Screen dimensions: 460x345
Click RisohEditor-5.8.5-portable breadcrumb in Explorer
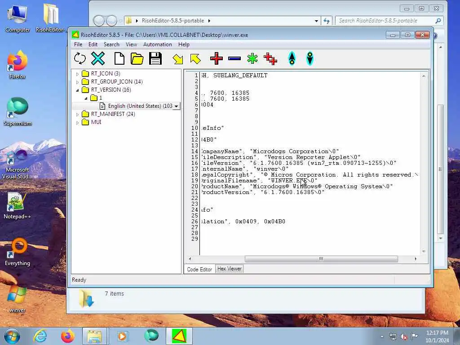point(173,21)
